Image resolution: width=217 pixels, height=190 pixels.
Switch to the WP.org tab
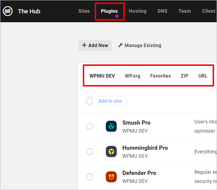132,76
